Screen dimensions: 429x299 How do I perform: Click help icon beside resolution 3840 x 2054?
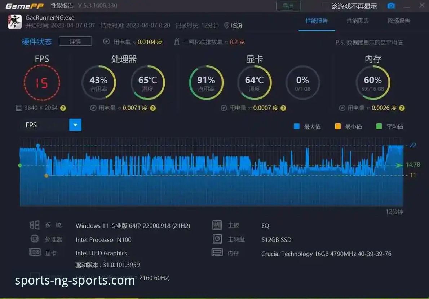[63, 108]
